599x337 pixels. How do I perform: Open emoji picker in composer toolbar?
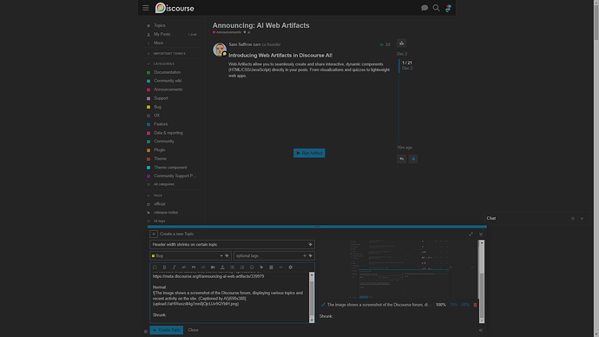[252, 267]
